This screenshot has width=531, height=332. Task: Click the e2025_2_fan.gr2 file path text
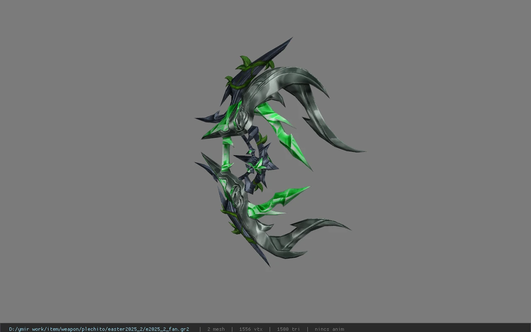point(99,329)
